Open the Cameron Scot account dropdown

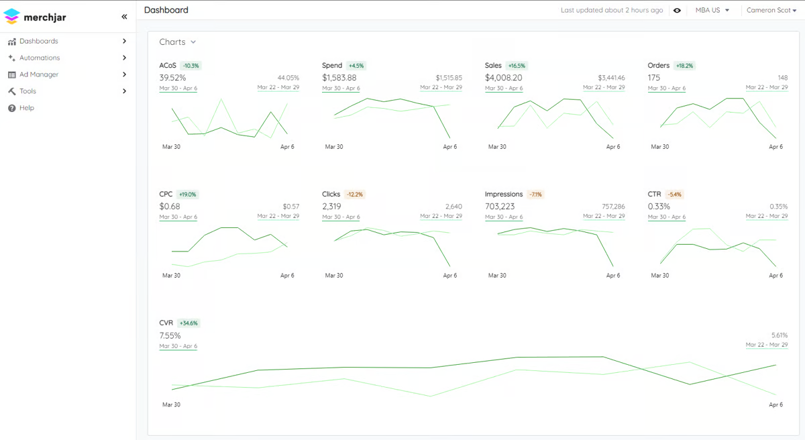(771, 10)
